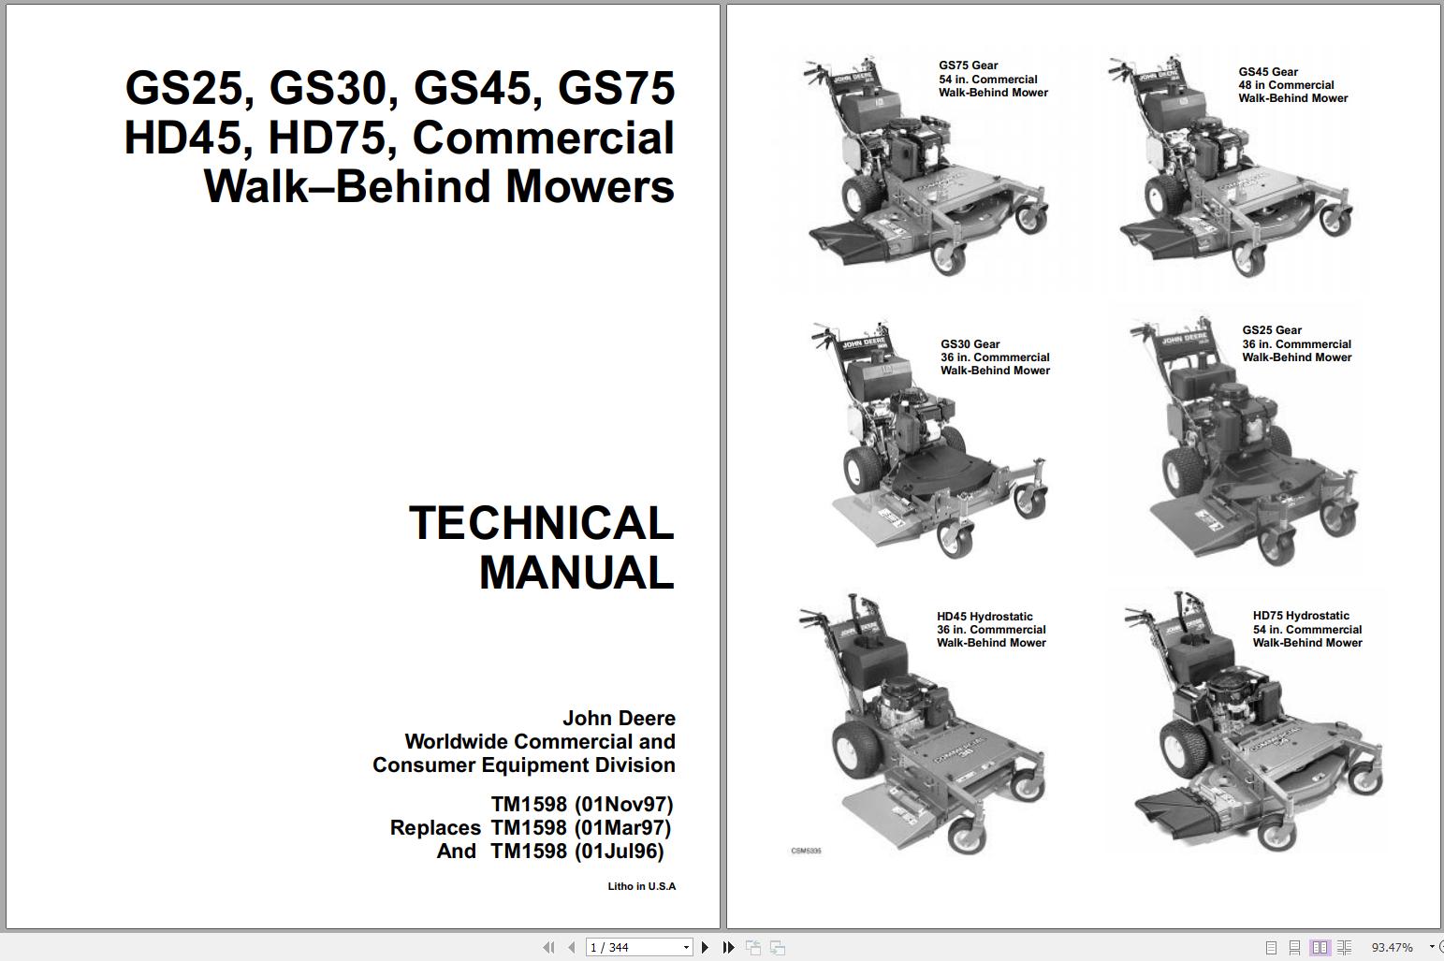Click the 'GS45 Gear 48 in Commercial' caption

(1293, 85)
